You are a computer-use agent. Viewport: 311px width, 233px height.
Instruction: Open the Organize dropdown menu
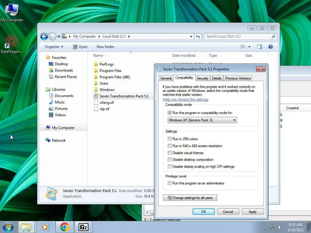[x=54, y=47]
